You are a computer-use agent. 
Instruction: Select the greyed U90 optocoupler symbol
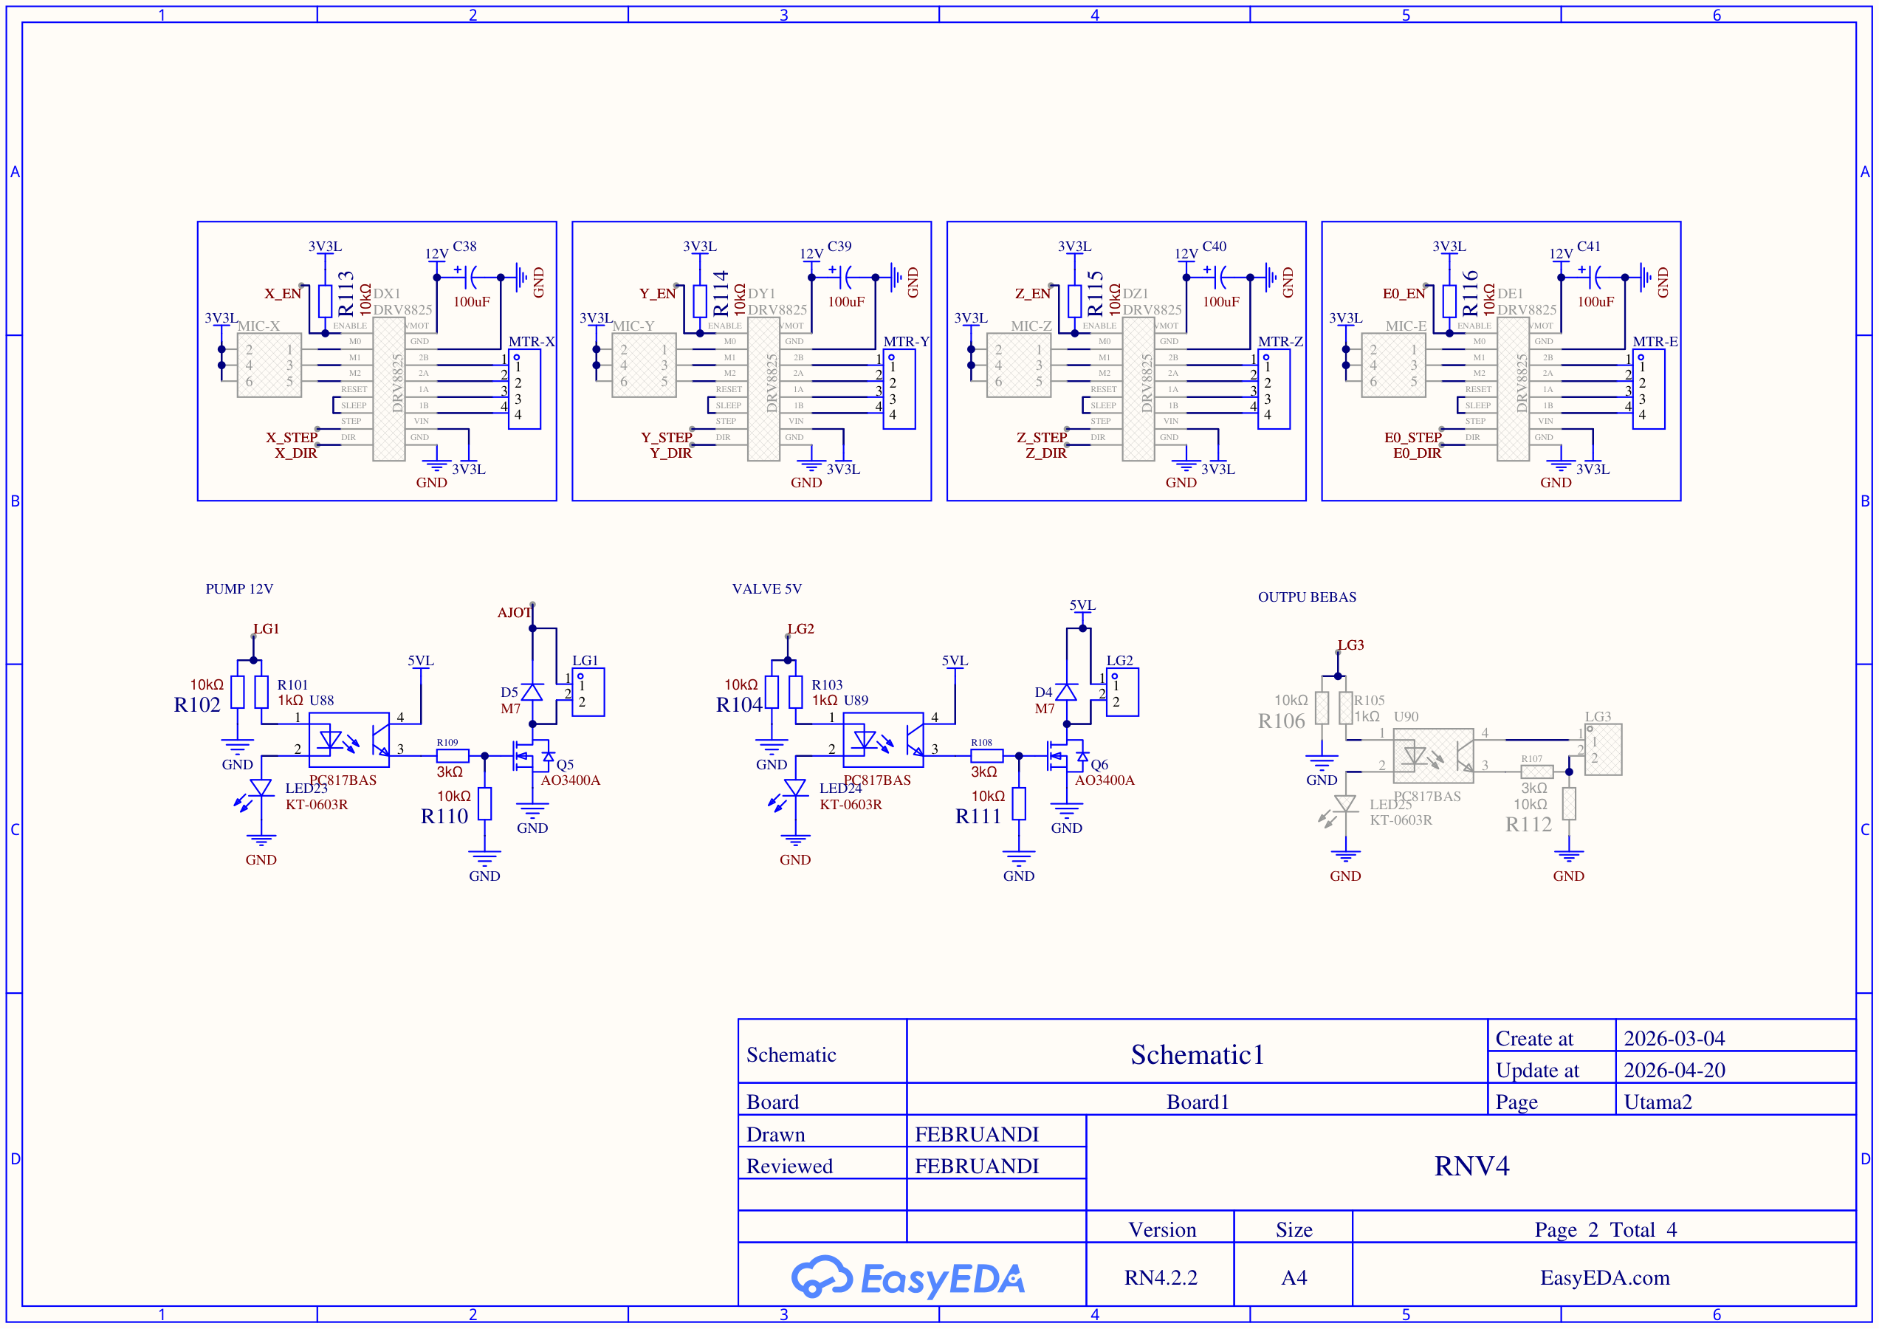(1433, 756)
